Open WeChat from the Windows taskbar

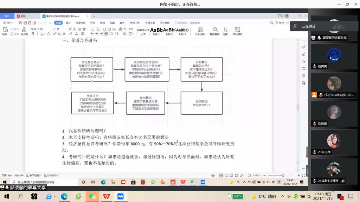[x=92, y=196]
